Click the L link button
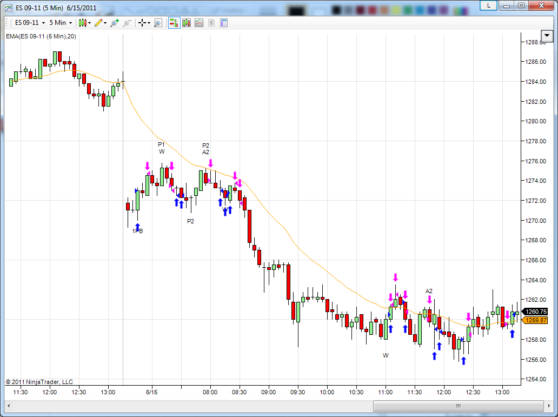 [489, 6]
